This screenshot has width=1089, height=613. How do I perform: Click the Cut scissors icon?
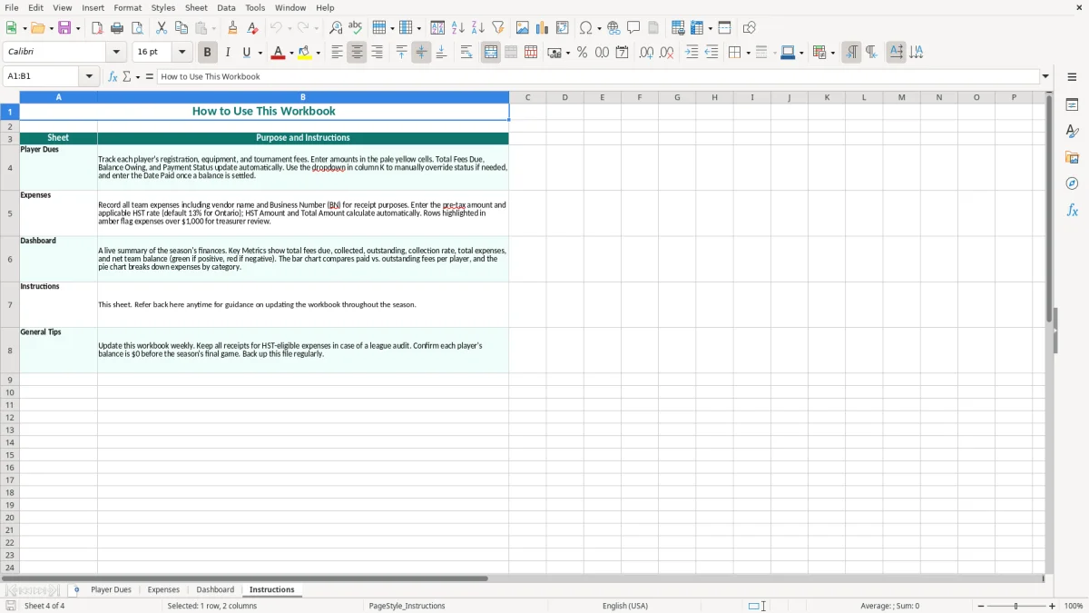pos(162,28)
